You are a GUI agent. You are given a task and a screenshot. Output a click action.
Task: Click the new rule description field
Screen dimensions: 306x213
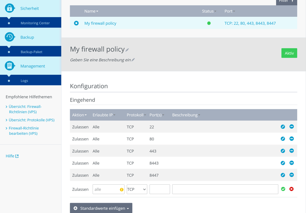(x=225, y=189)
